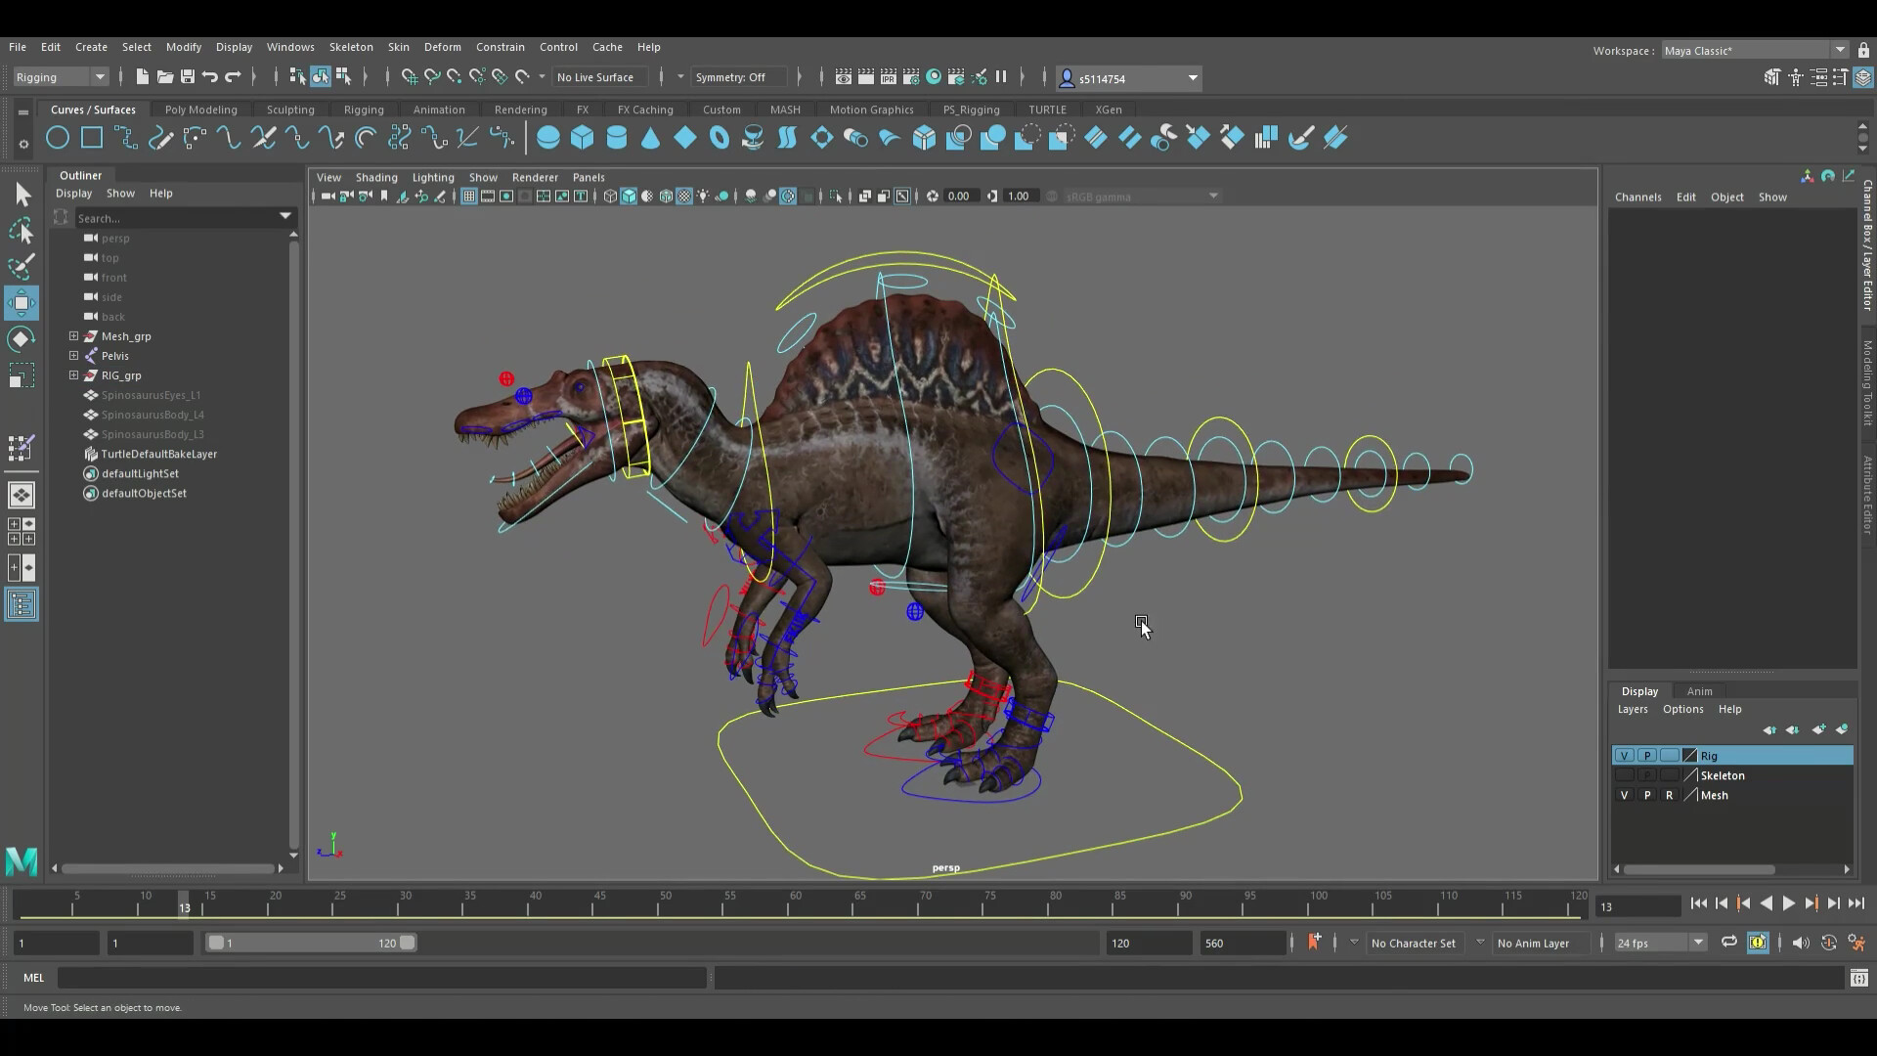The width and height of the screenshot is (1877, 1056).
Task: Select the Rotate tool
Action: click(22, 338)
